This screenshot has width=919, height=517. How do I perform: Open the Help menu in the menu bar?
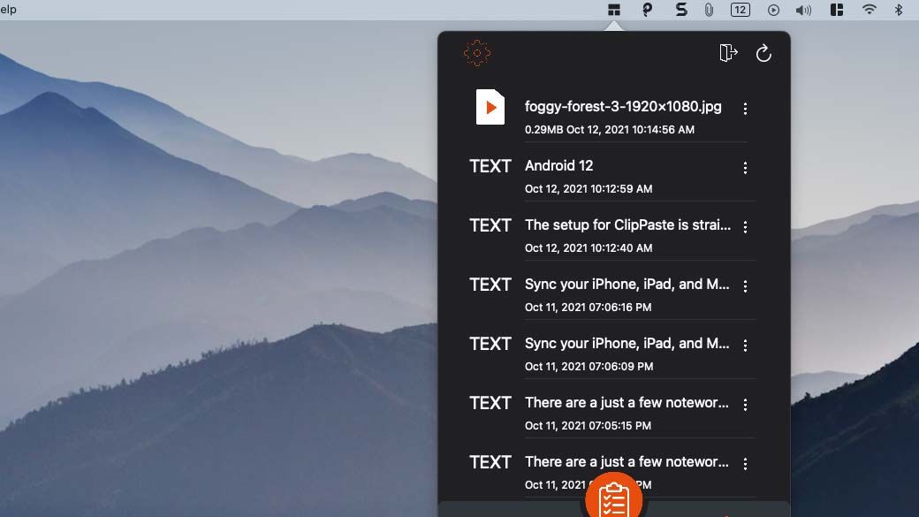coord(8,10)
